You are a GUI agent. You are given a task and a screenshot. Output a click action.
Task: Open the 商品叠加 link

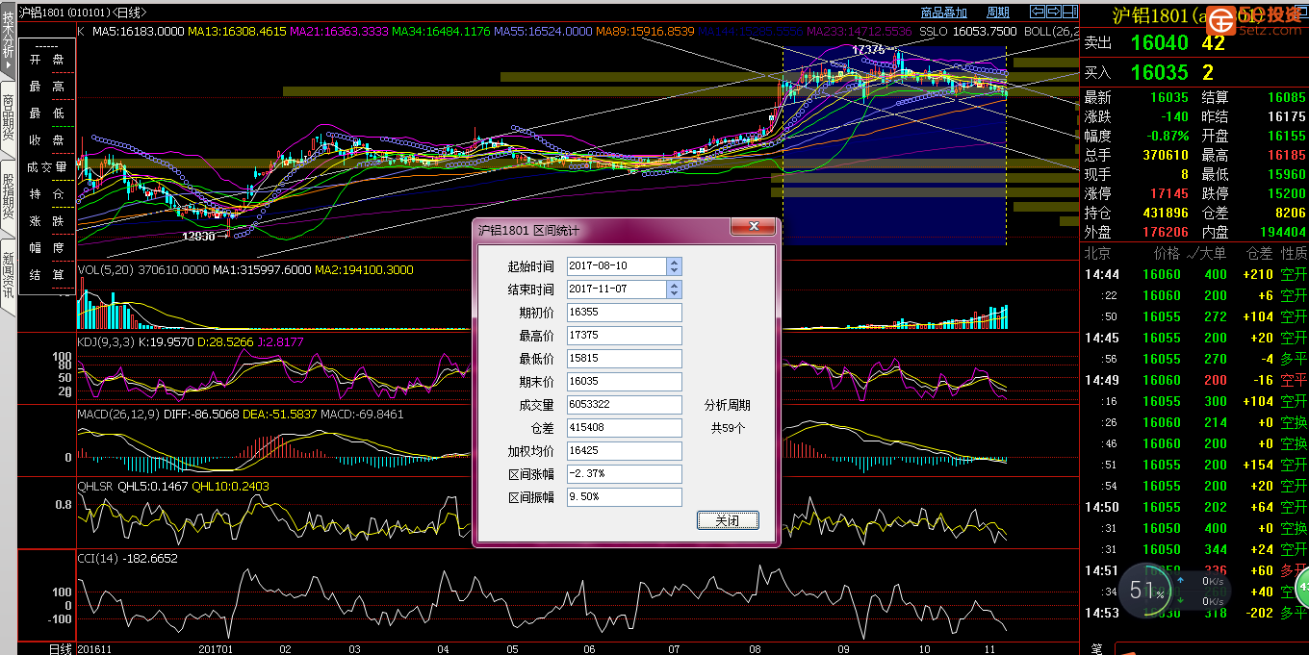943,13
